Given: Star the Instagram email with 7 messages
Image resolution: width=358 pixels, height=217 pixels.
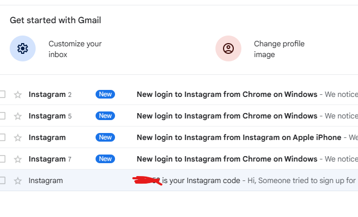Looking at the screenshot, I should coord(18,159).
